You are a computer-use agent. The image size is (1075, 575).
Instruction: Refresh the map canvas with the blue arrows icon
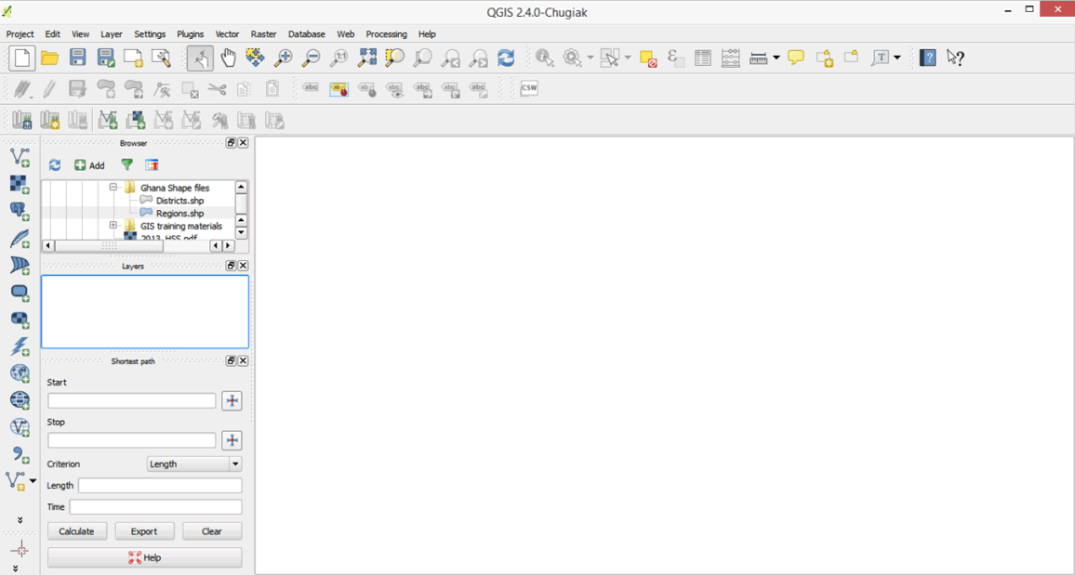505,59
